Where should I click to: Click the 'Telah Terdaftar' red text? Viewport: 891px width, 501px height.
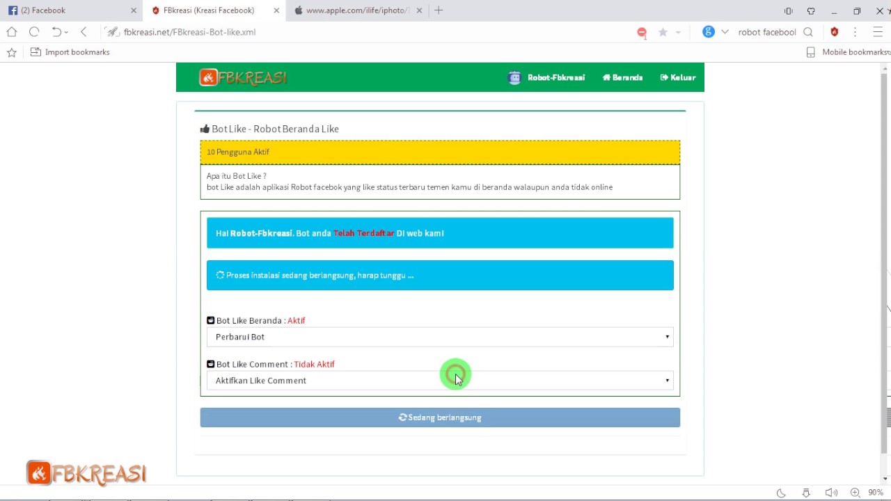click(363, 233)
